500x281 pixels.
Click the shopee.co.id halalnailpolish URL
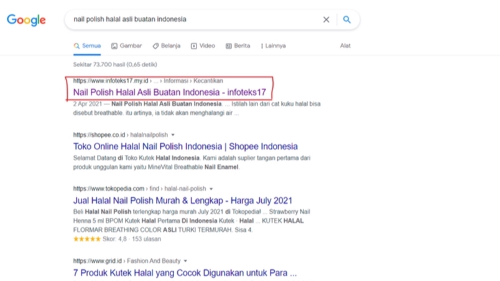coord(121,135)
